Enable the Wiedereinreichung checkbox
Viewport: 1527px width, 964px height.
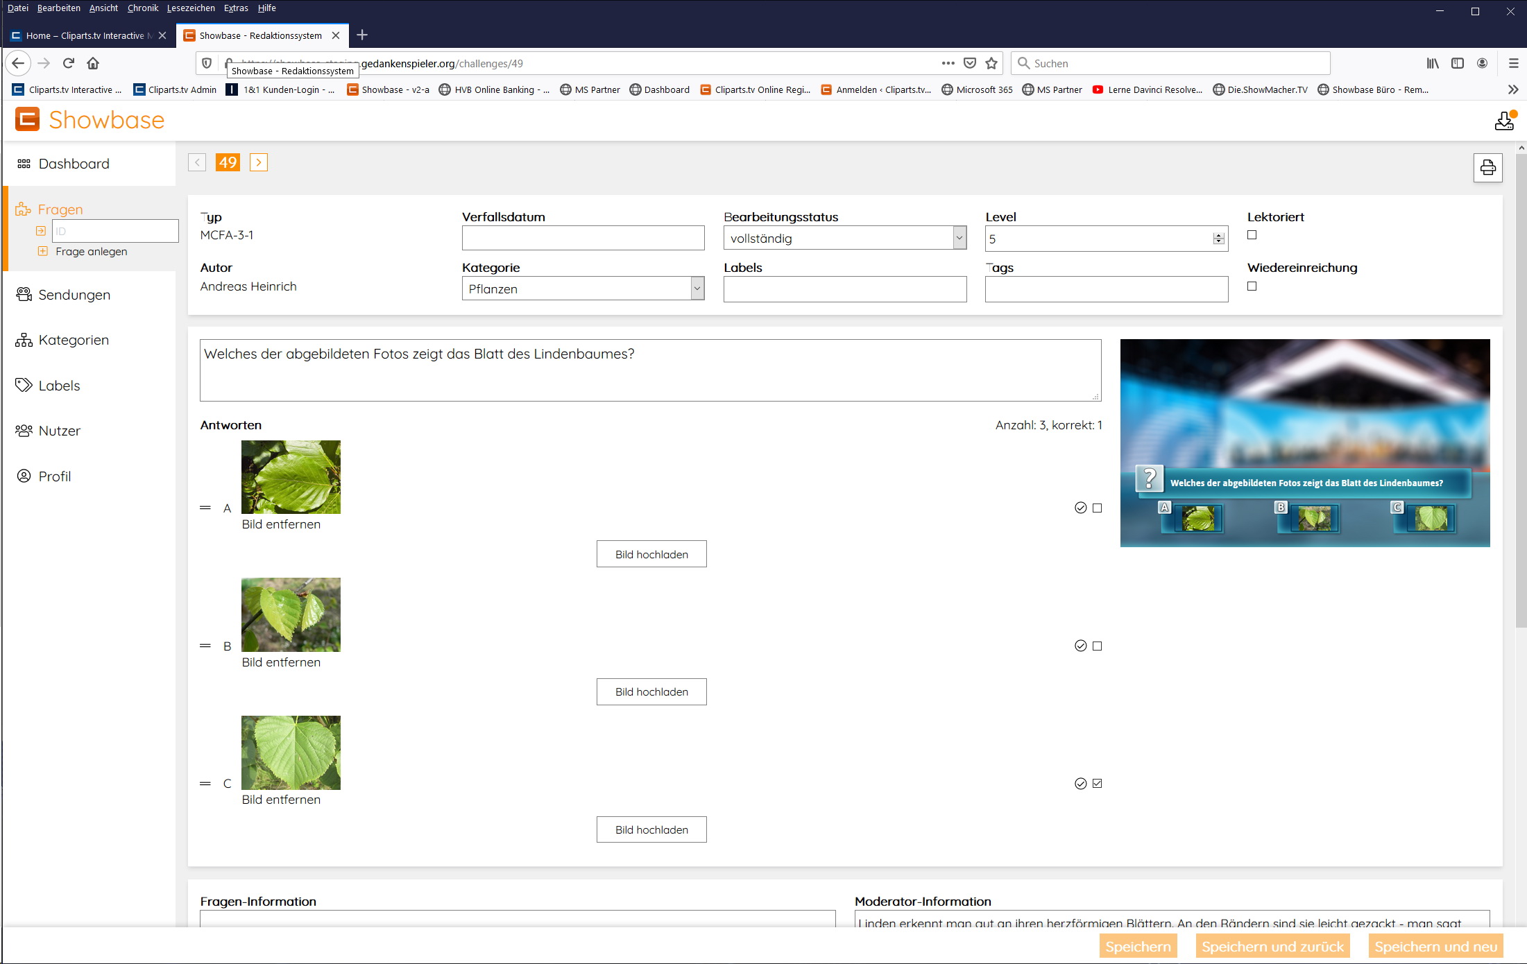pos(1251,286)
